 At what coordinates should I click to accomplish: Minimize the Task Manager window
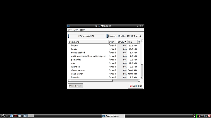137,26
